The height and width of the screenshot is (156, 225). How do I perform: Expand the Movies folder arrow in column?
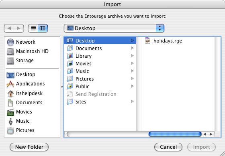coord(132,63)
